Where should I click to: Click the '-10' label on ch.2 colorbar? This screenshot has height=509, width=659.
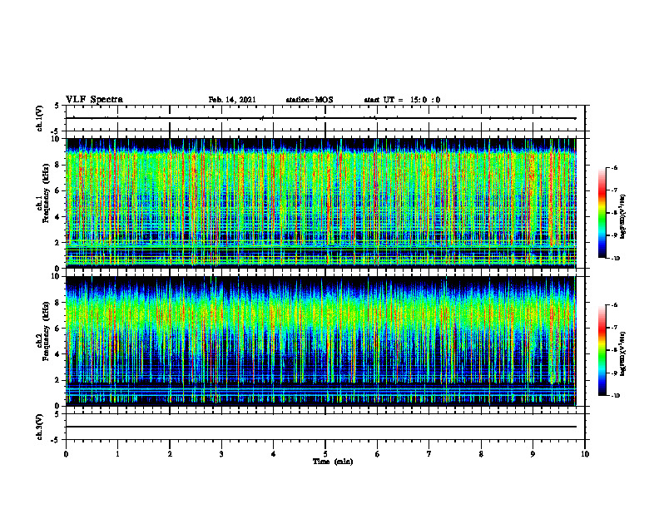coord(616,396)
